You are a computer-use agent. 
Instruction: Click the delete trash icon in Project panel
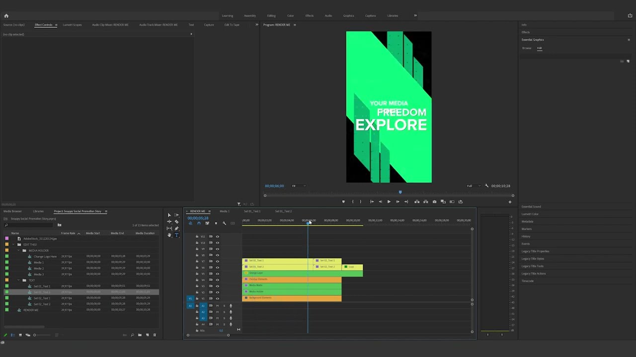(155, 335)
